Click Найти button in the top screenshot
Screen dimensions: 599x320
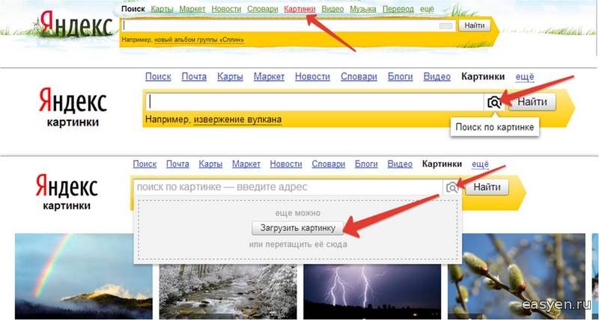475,25
